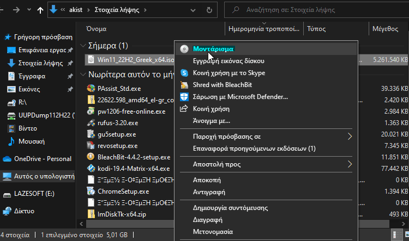Screen dimensions: 409x241
Task: Select the gu5setup.exe file icon
Action: [91, 134]
